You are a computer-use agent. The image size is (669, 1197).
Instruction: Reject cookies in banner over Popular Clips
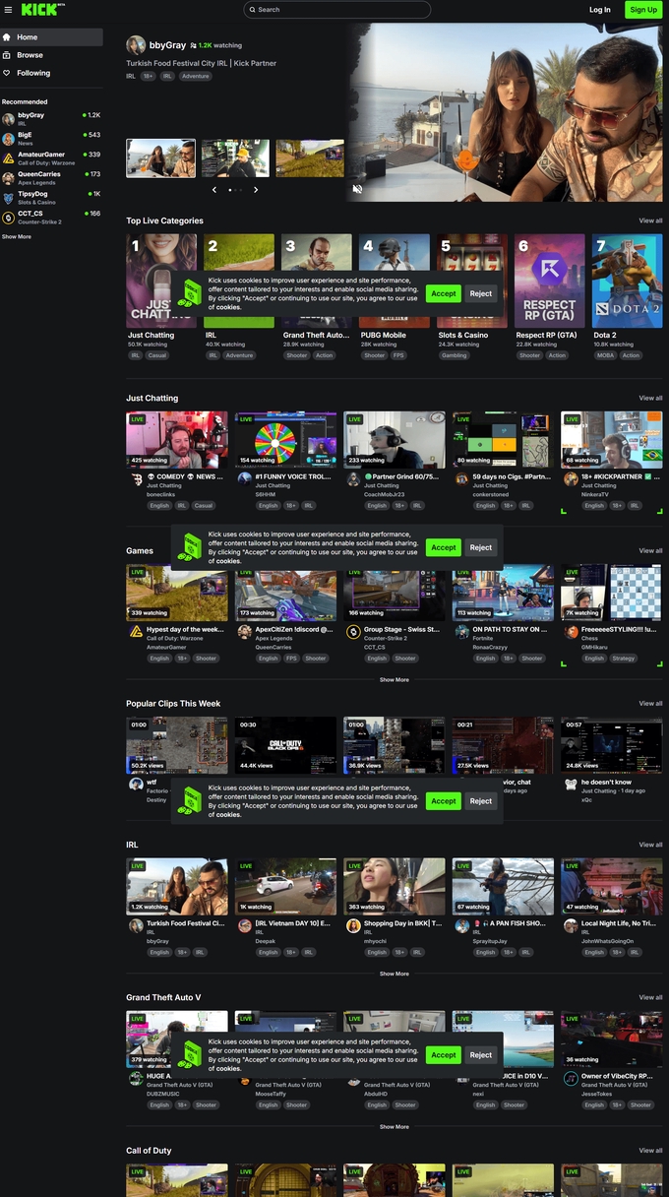coord(481,801)
